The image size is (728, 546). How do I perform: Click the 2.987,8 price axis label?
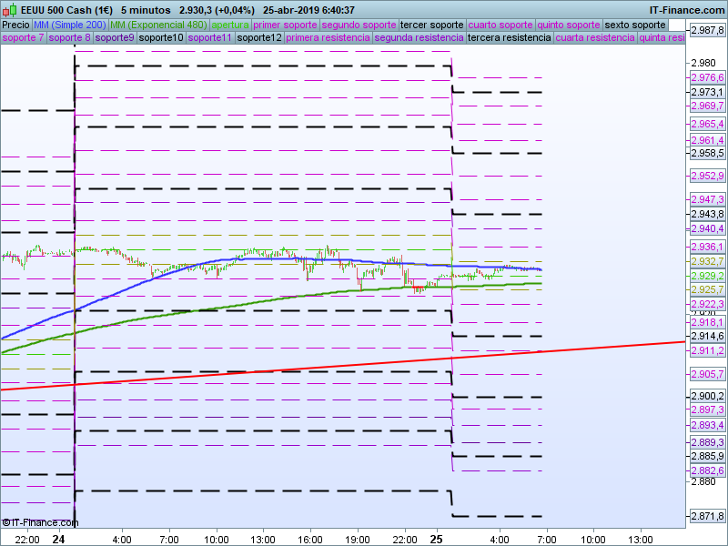pos(707,31)
